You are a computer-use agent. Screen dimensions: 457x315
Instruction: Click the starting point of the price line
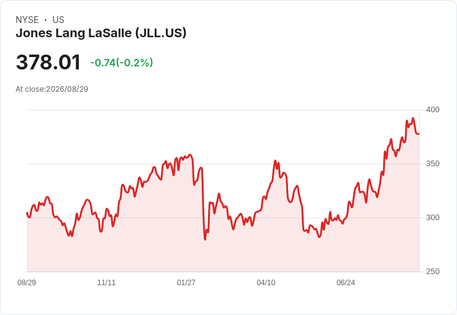27,213
